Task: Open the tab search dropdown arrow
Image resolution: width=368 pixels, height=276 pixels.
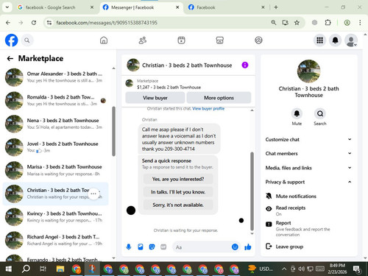Action: [x=7, y=7]
